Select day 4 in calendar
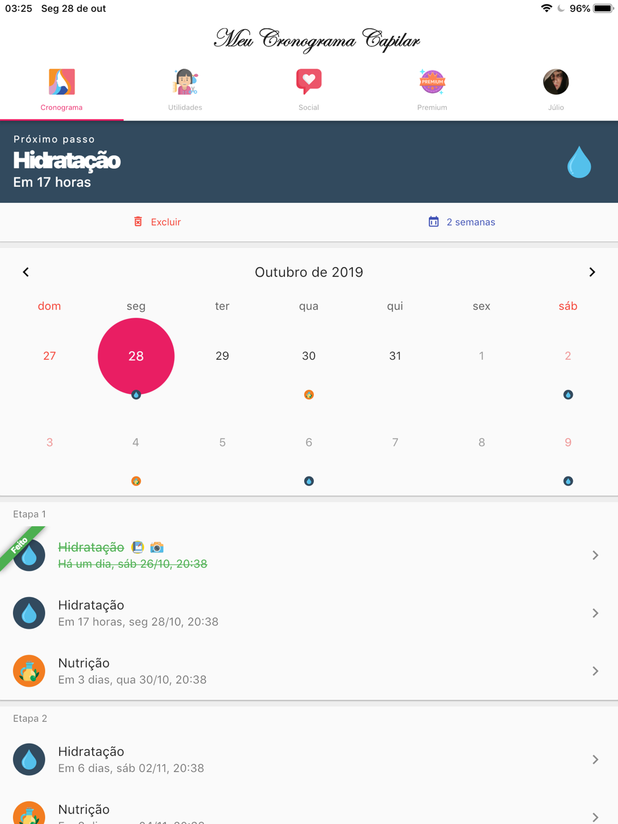 click(x=136, y=443)
